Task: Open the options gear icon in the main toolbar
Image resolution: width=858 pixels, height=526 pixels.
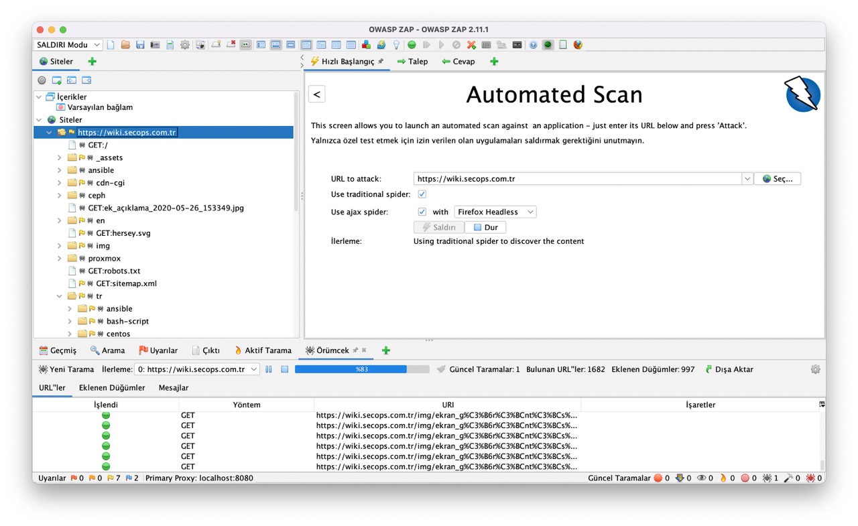Action: click(185, 45)
